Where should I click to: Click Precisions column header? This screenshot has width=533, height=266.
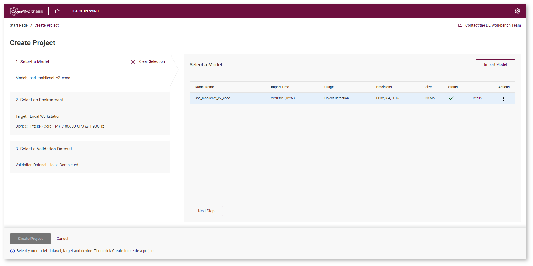coord(384,87)
